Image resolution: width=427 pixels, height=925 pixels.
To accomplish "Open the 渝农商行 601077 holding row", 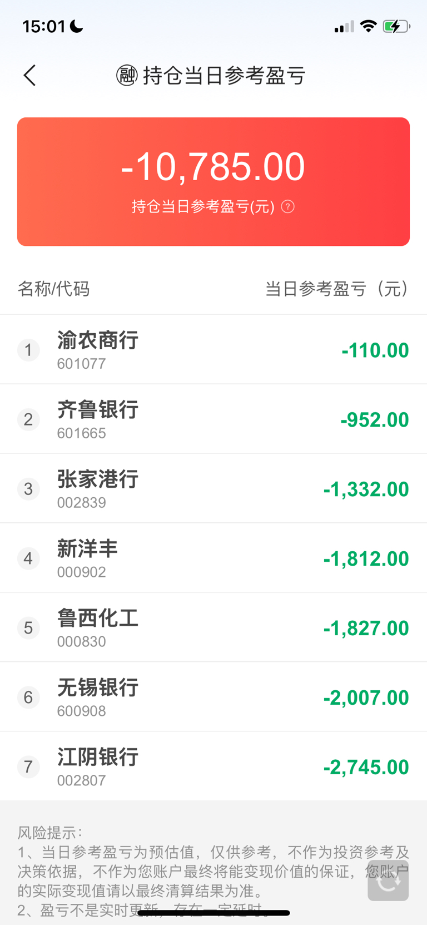I will point(213,350).
